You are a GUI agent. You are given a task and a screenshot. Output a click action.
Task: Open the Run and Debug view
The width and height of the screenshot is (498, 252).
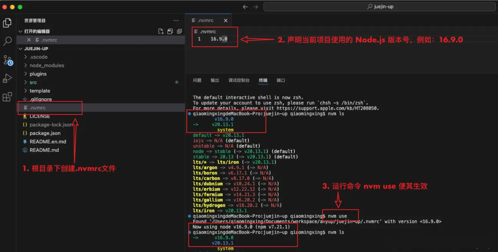[7, 78]
